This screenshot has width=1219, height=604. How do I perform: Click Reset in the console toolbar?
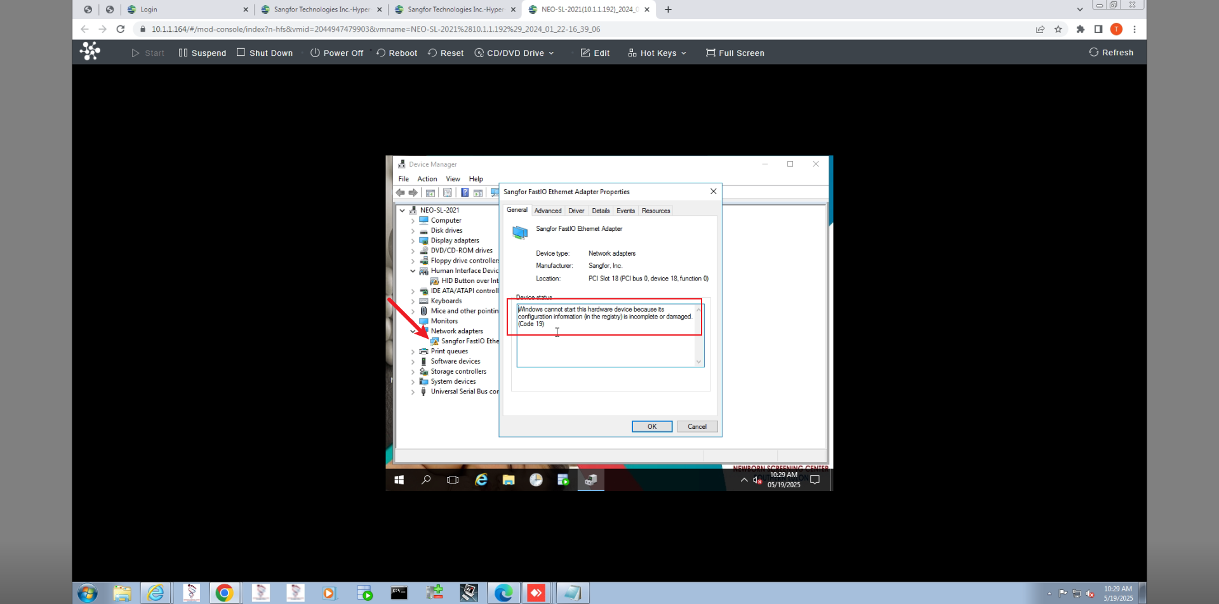click(446, 53)
